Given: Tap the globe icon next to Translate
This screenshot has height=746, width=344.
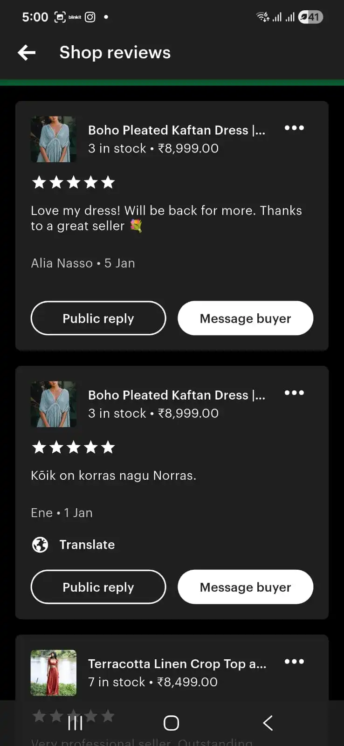Looking at the screenshot, I should tap(40, 545).
